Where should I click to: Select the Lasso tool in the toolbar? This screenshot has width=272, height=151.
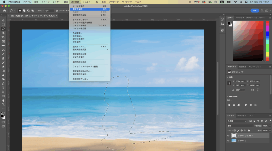pyautogui.click(x=3, y=29)
